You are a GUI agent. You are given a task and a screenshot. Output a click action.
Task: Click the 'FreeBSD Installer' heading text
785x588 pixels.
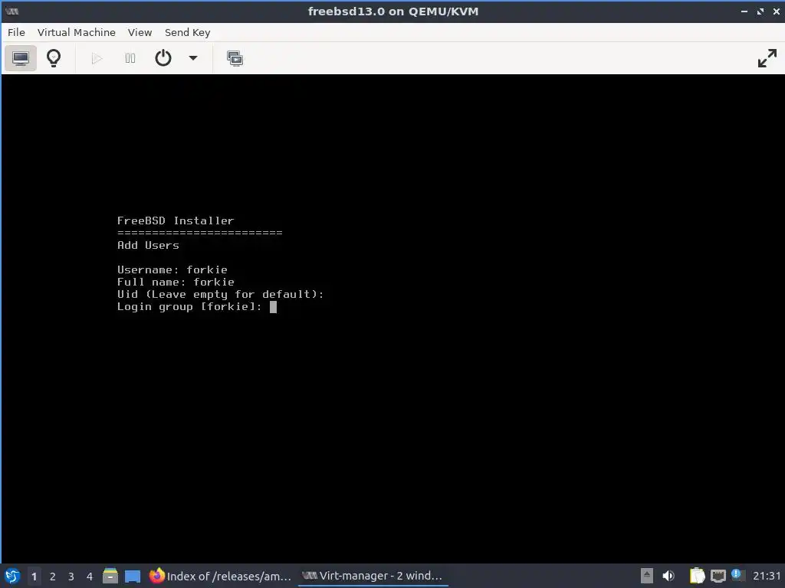[176, 220]
